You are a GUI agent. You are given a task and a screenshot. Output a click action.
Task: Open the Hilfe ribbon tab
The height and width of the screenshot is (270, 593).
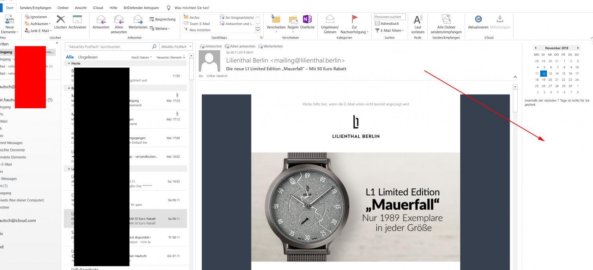(x=113, y=7)
